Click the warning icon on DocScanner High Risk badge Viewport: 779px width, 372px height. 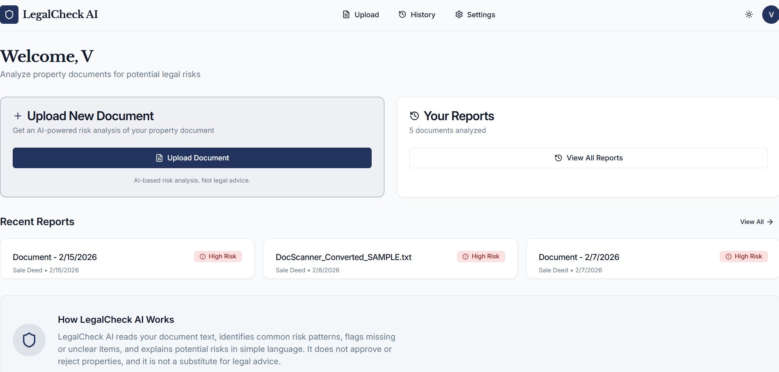[x=465, y=256]
